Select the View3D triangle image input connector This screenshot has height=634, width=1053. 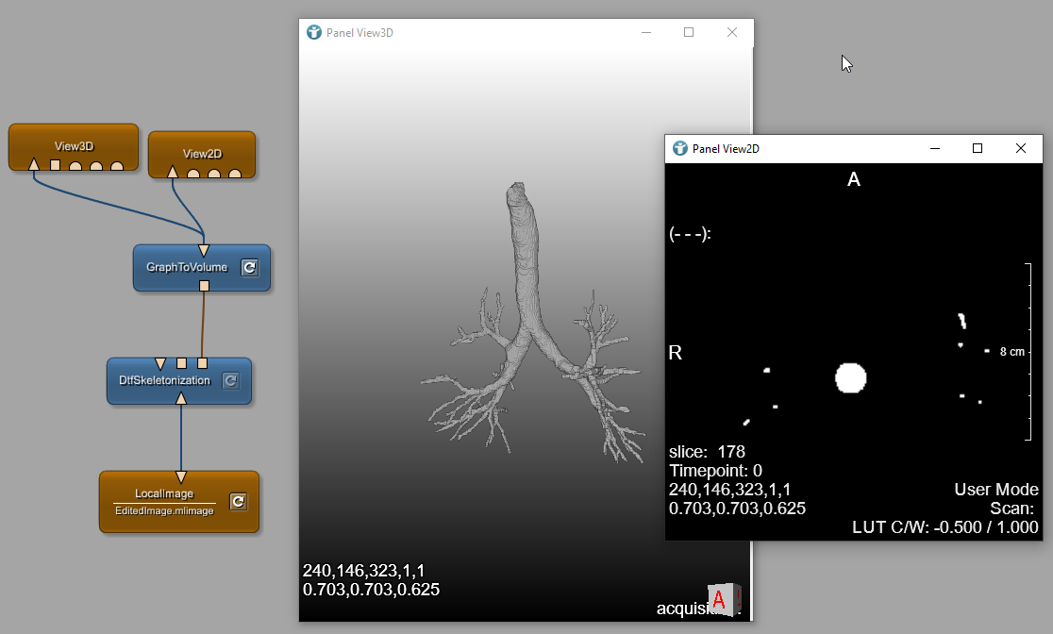[34, 165]
